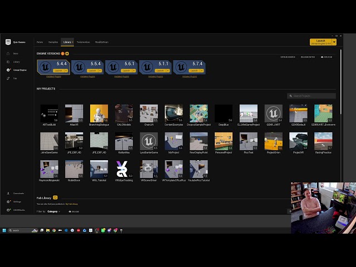Expand Launch dropdown arrow on engine 5.4.4
This screenshot has width=356, height=267.
[66, 71]
